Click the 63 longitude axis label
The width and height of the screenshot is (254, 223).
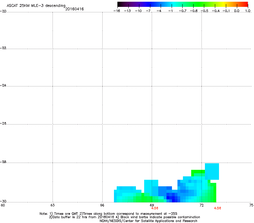53,205
